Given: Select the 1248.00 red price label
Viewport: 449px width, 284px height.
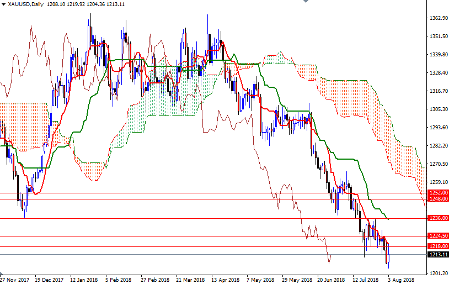Looking at the screenshot, I should click(438, 199).
